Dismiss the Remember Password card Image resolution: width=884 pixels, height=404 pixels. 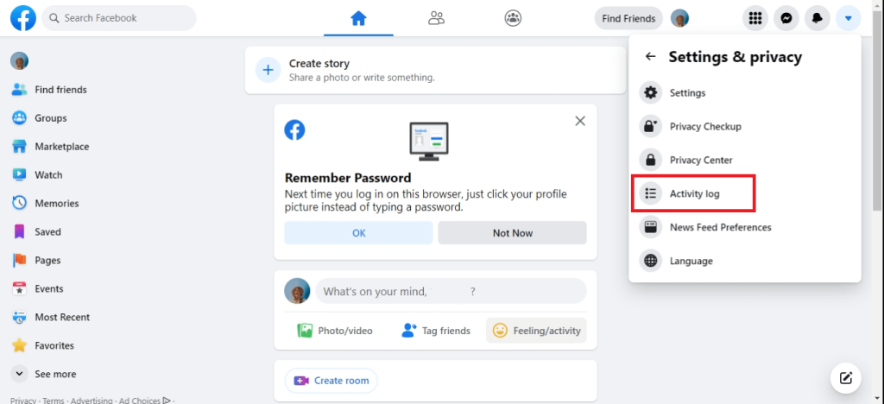click(x=580, y=121)
